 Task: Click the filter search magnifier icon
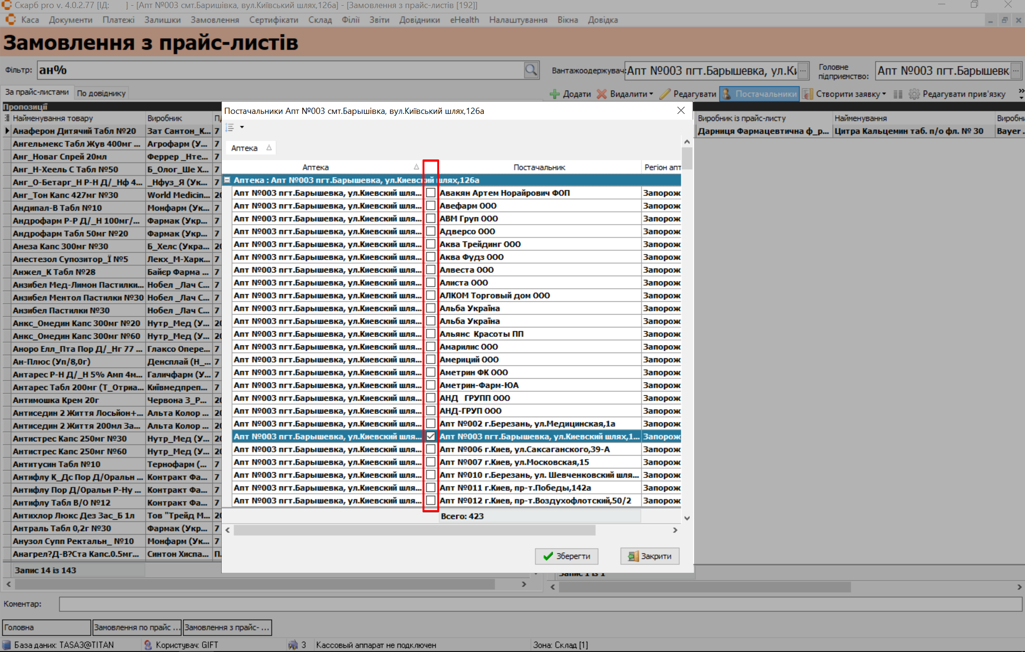531,70
